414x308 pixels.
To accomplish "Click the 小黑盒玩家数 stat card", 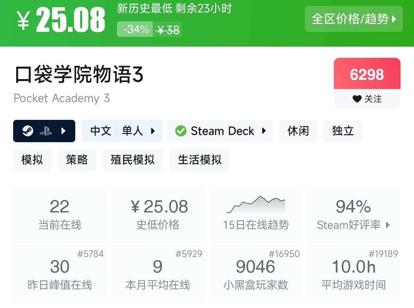I will click(x=256, y=274).
